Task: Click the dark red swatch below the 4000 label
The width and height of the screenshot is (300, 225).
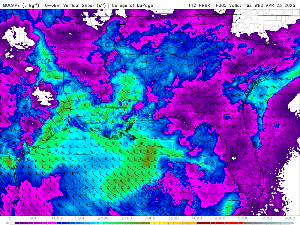Action: pos(199,223)
